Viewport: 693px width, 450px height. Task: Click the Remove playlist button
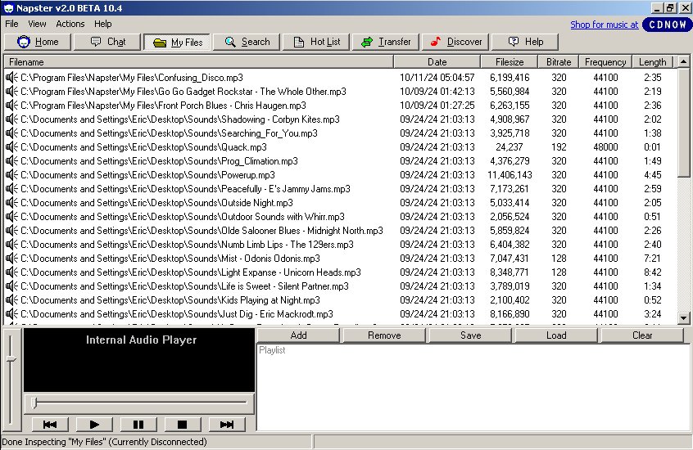(x=384, y=335)
